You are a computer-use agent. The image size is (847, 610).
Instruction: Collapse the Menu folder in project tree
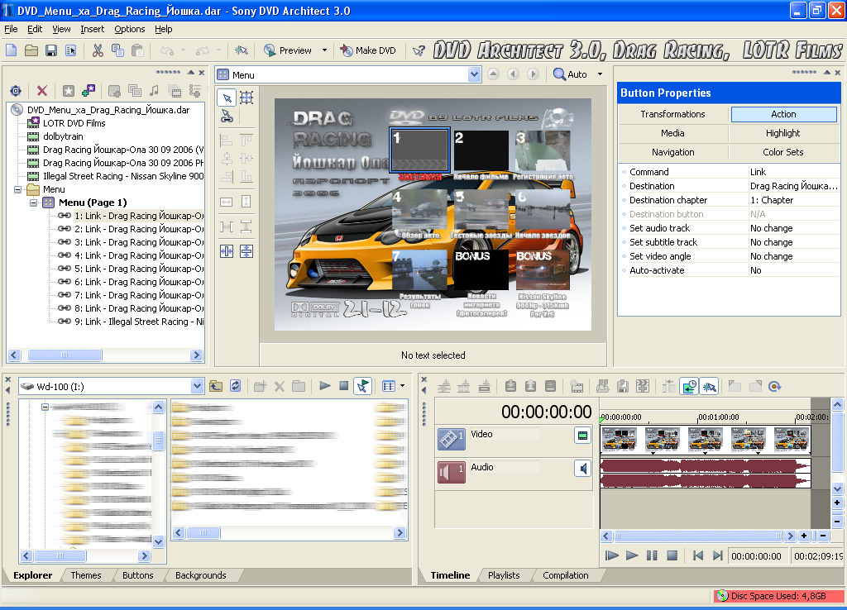[x=18, y=189]
